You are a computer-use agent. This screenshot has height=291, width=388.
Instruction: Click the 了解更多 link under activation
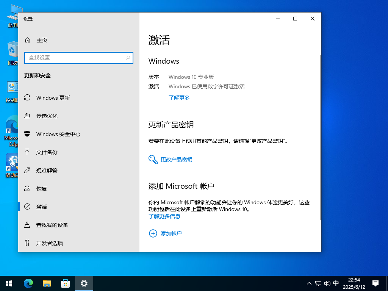[179, 98]
